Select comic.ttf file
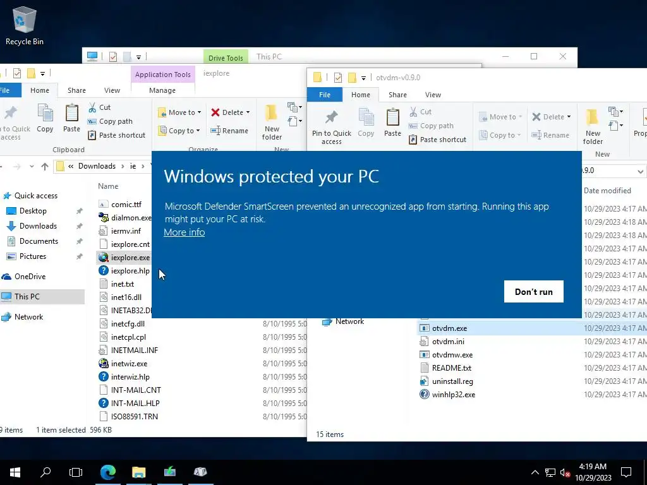This screenshot has height=485, width=647. [126, 205]
